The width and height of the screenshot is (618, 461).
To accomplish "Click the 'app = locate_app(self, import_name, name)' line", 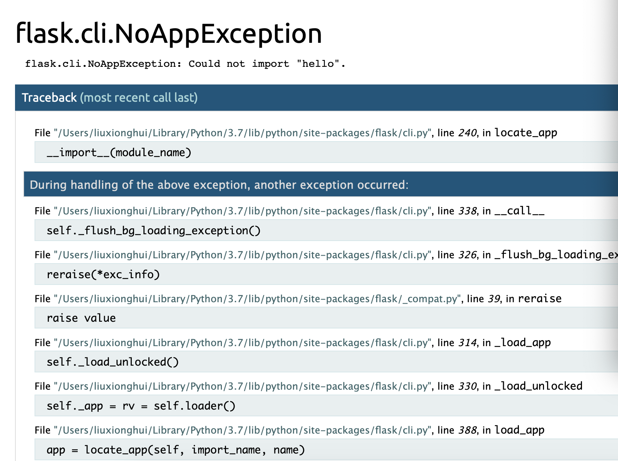I will (326, 450).
